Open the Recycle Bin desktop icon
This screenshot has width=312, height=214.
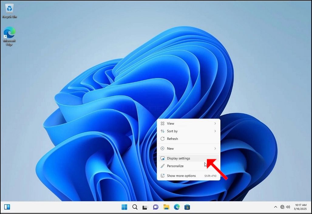coord(9,11)
